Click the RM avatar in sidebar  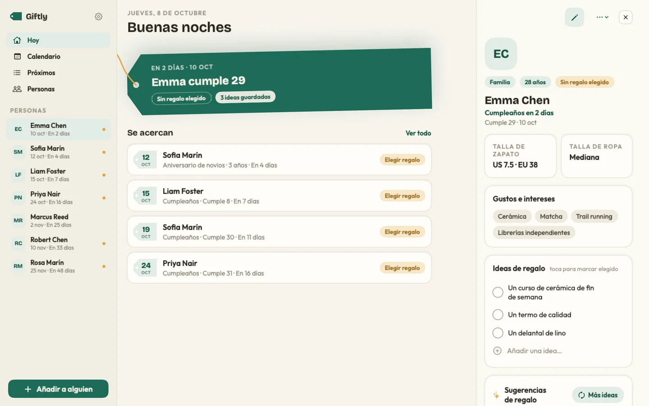[x=18, y=266]
